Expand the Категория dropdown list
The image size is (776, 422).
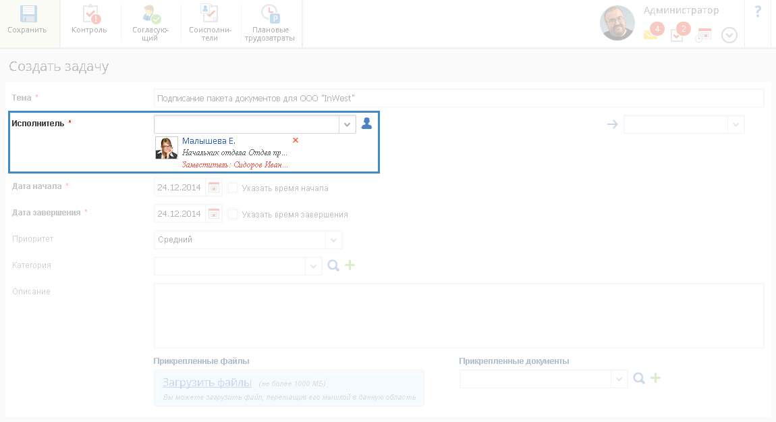313,267
